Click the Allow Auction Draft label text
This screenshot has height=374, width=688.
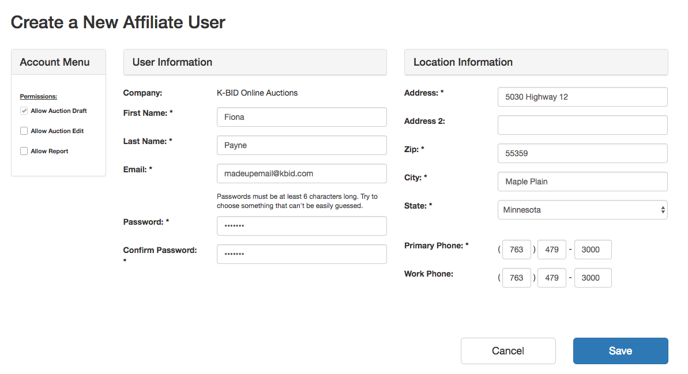point(59,111)
